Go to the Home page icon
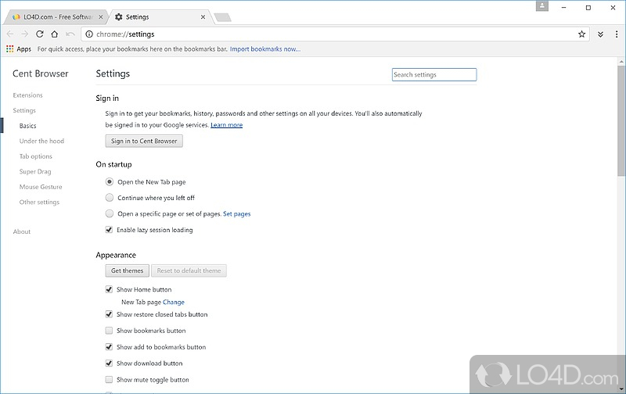This screenshot has width=626, height=394. [55, 34]
